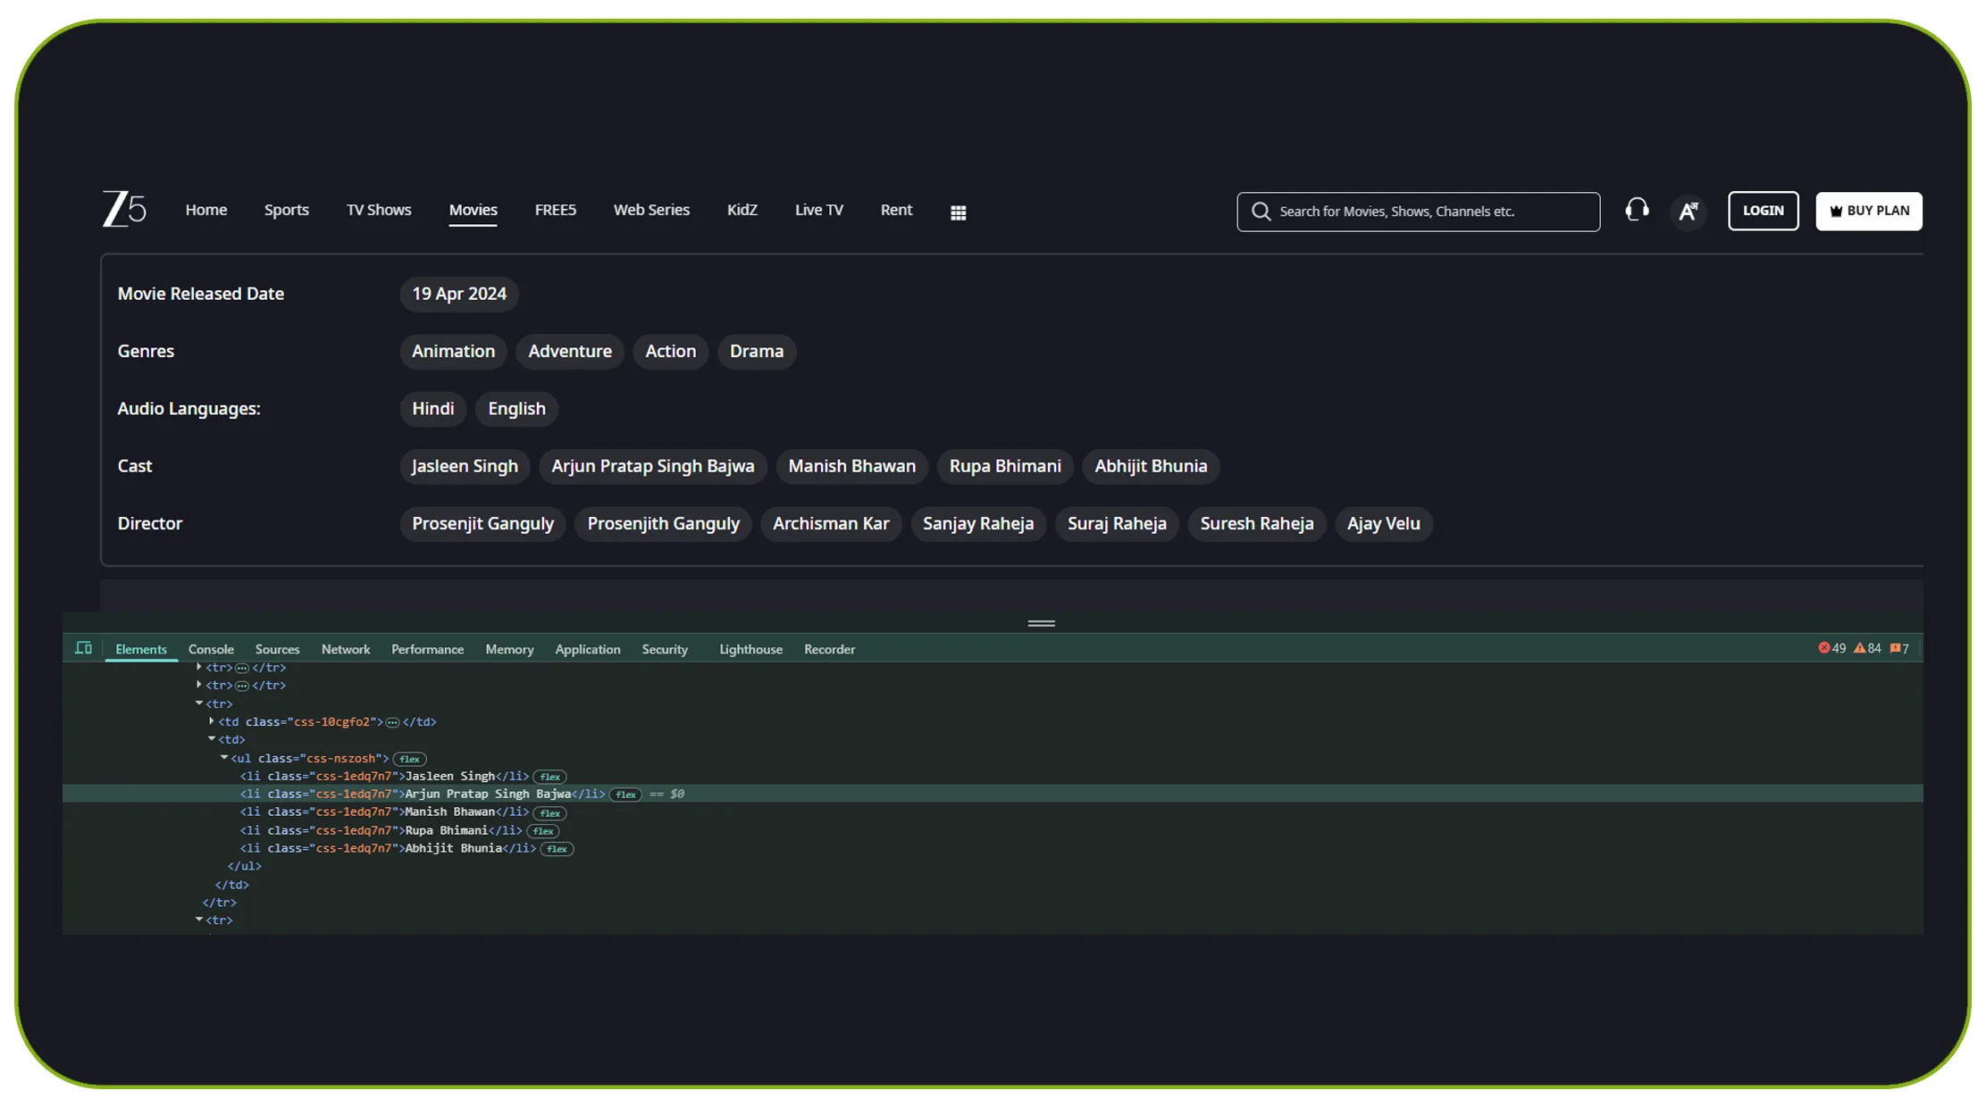
Task: Switch to the Performance tab
Action: click(x=427, y=649)
